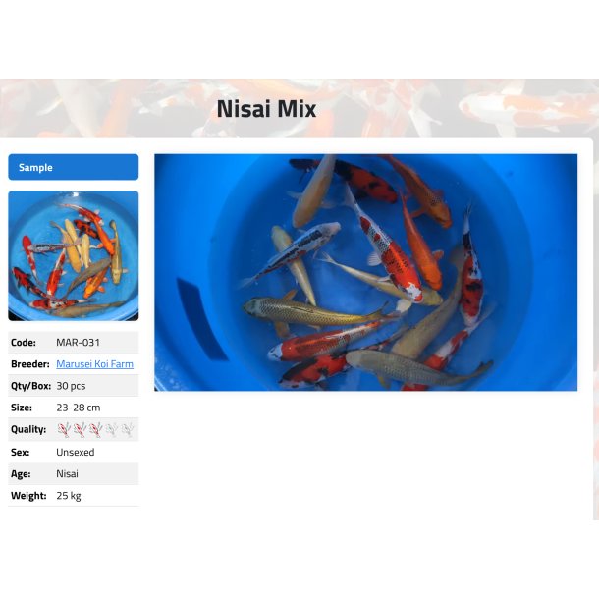Click the third red koi quality icon
599x599 pixels.
tap(95, 429)
